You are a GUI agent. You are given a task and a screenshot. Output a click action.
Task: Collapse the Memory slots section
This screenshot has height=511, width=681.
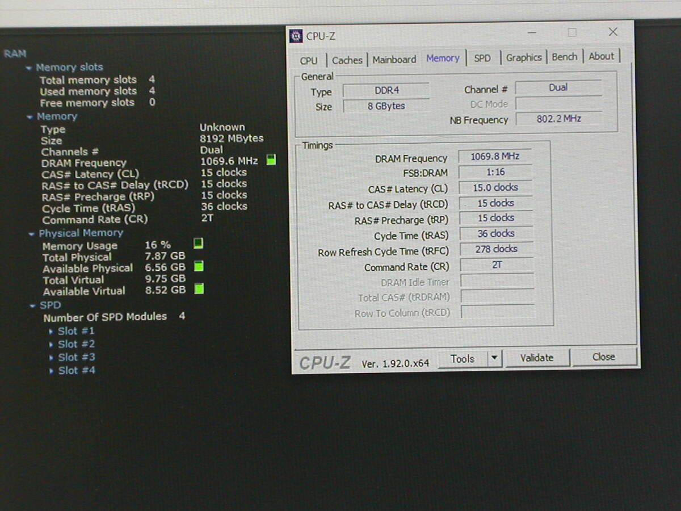click(28, 68)
